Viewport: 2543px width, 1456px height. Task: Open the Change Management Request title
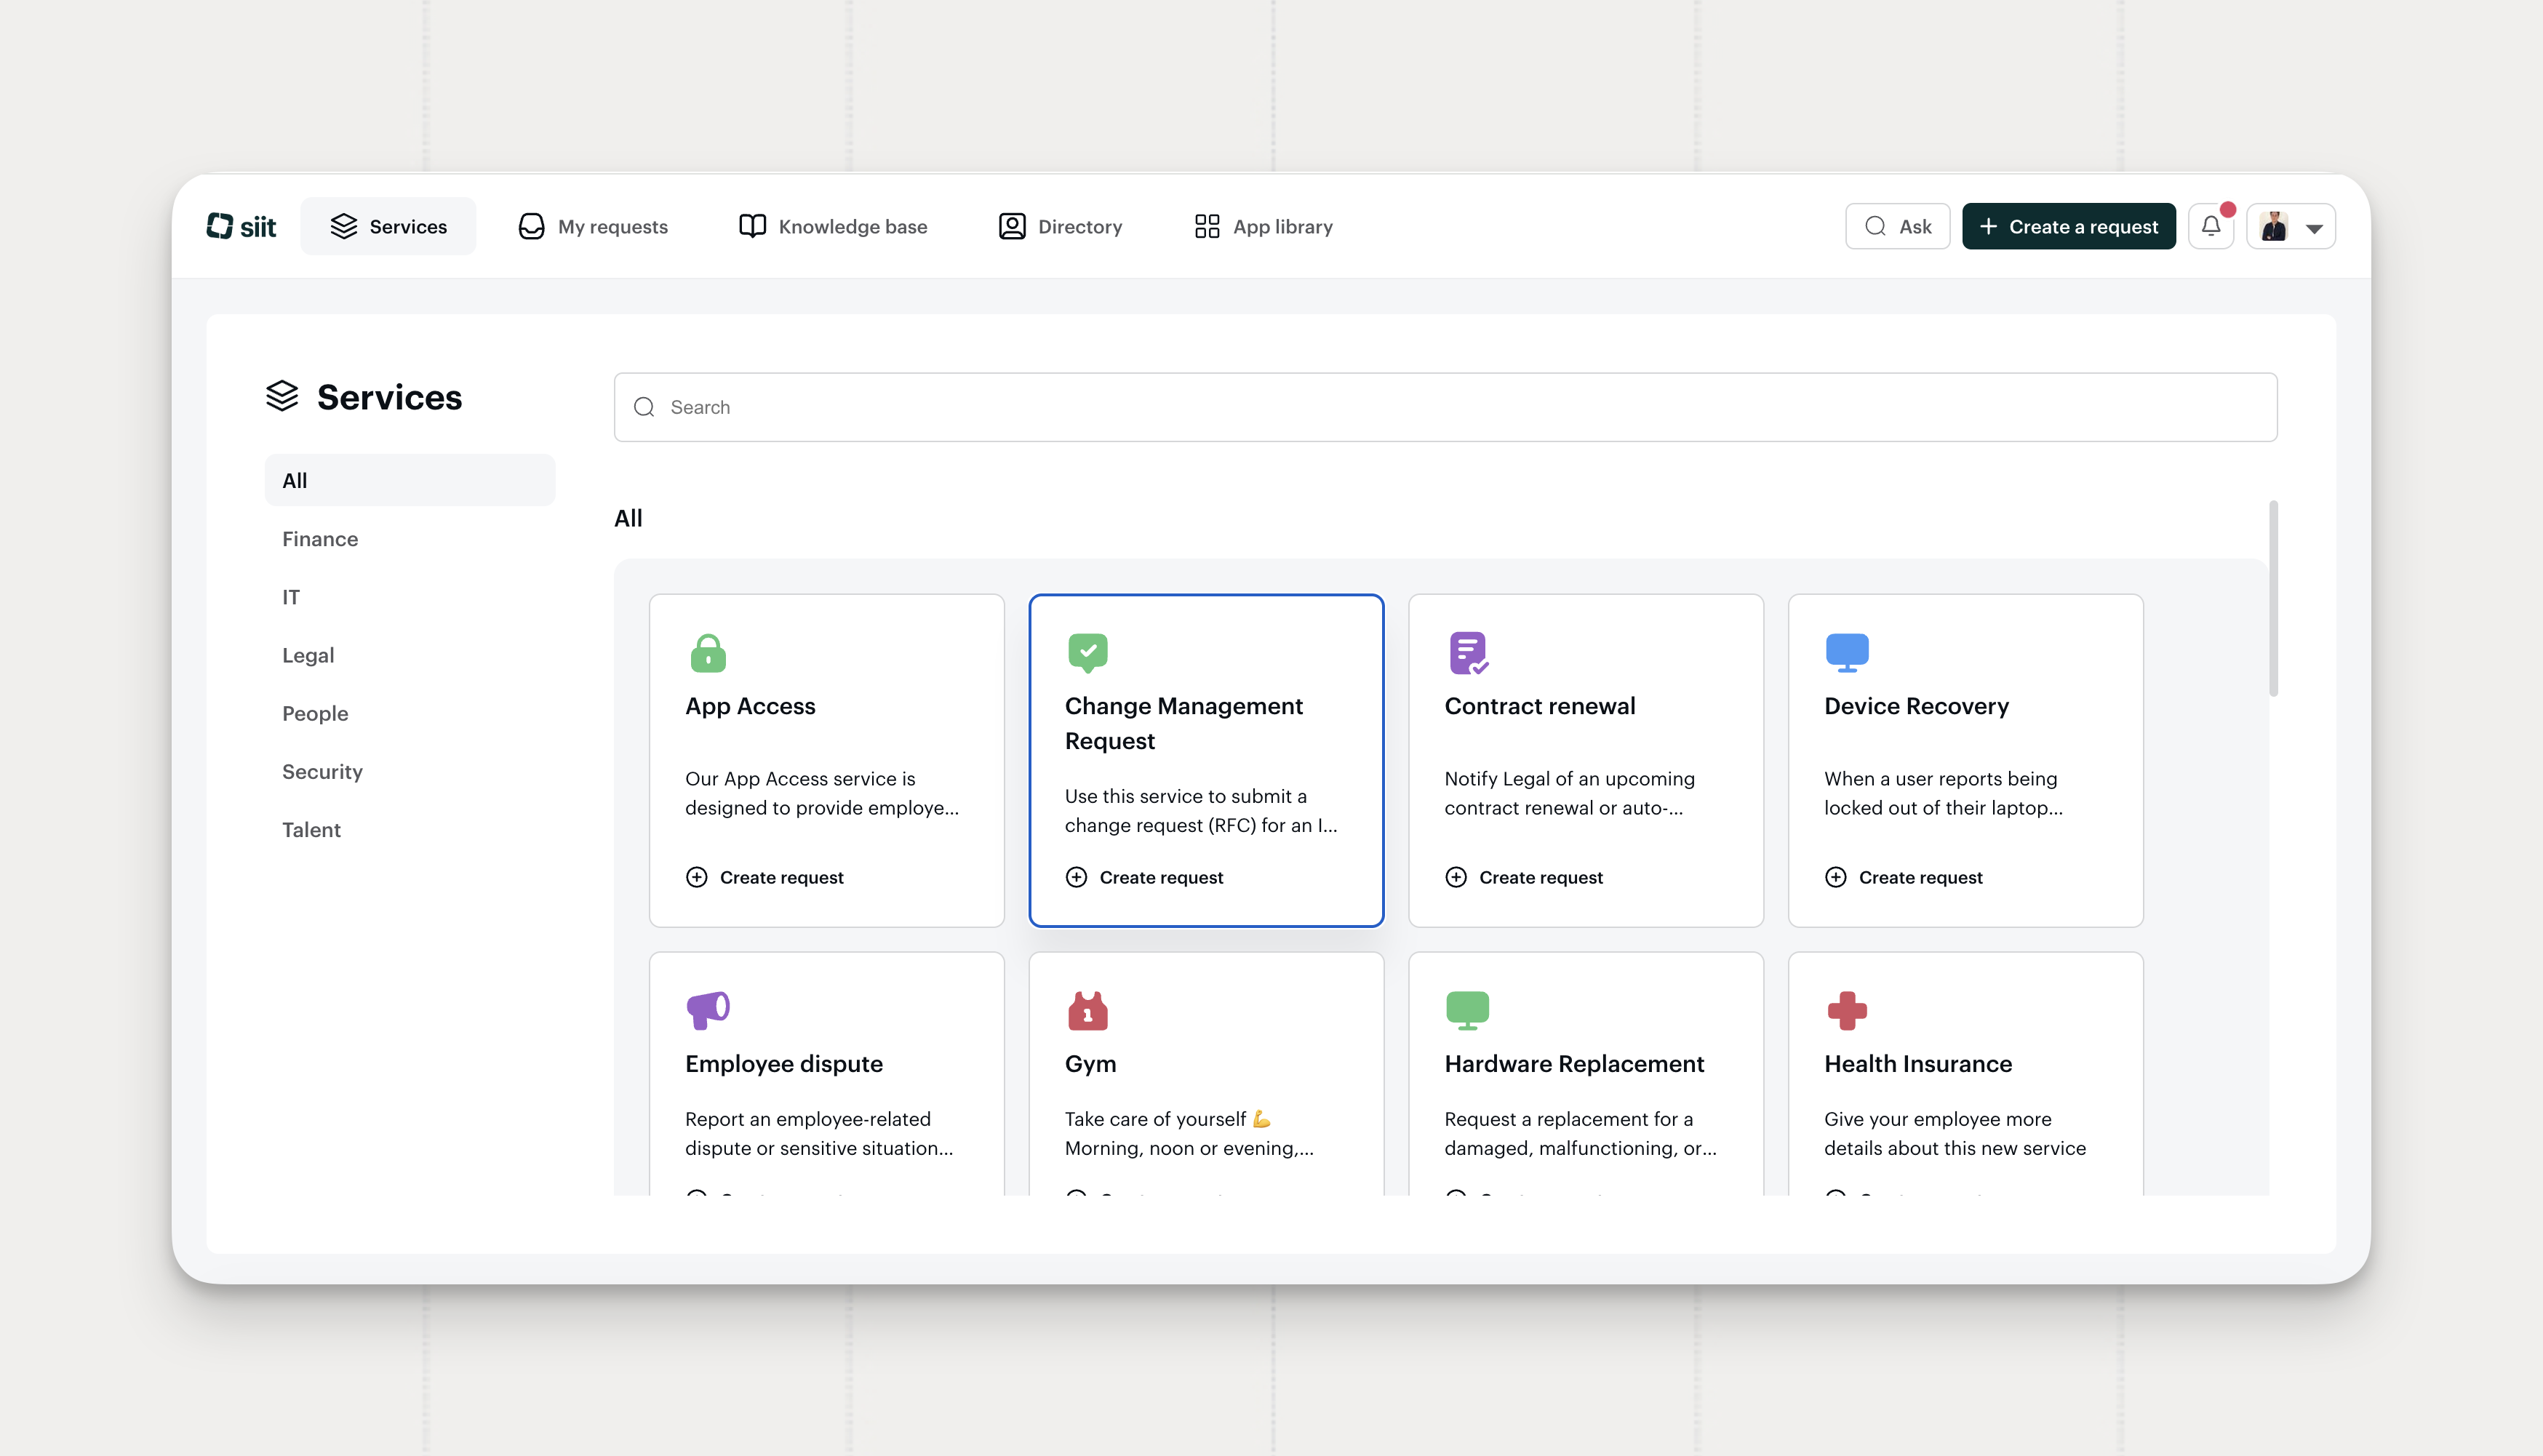1184,724
